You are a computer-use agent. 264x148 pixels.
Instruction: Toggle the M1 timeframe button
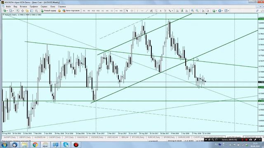(84, 11)
